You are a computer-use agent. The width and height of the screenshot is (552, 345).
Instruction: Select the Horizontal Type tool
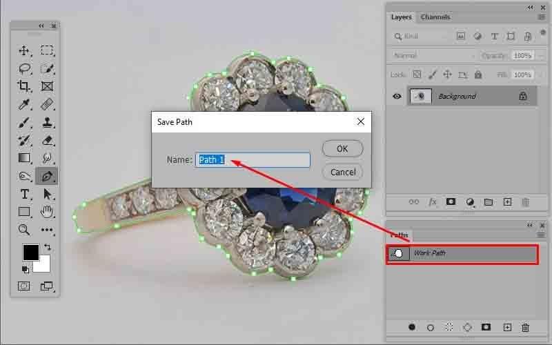coord(24,194)
